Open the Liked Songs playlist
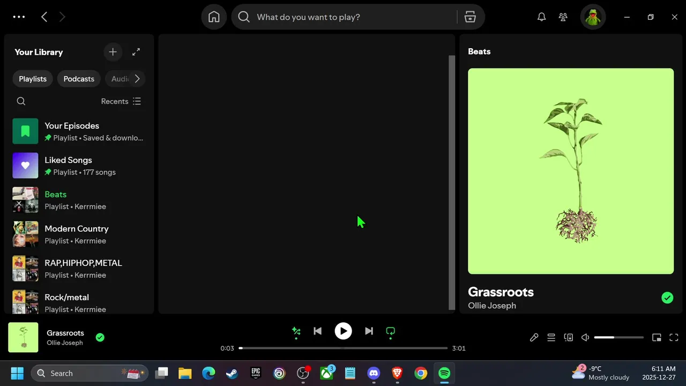Image resolution: width=686 pixels, height=386 pixels. click(x=79, y=166)
